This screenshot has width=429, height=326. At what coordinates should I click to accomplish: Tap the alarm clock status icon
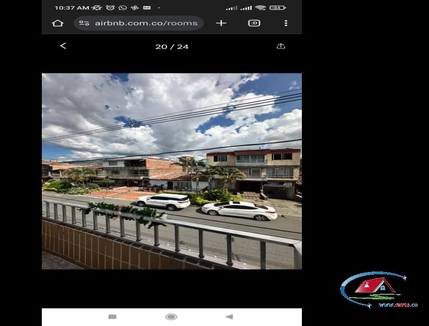click(x=110, y=8)
